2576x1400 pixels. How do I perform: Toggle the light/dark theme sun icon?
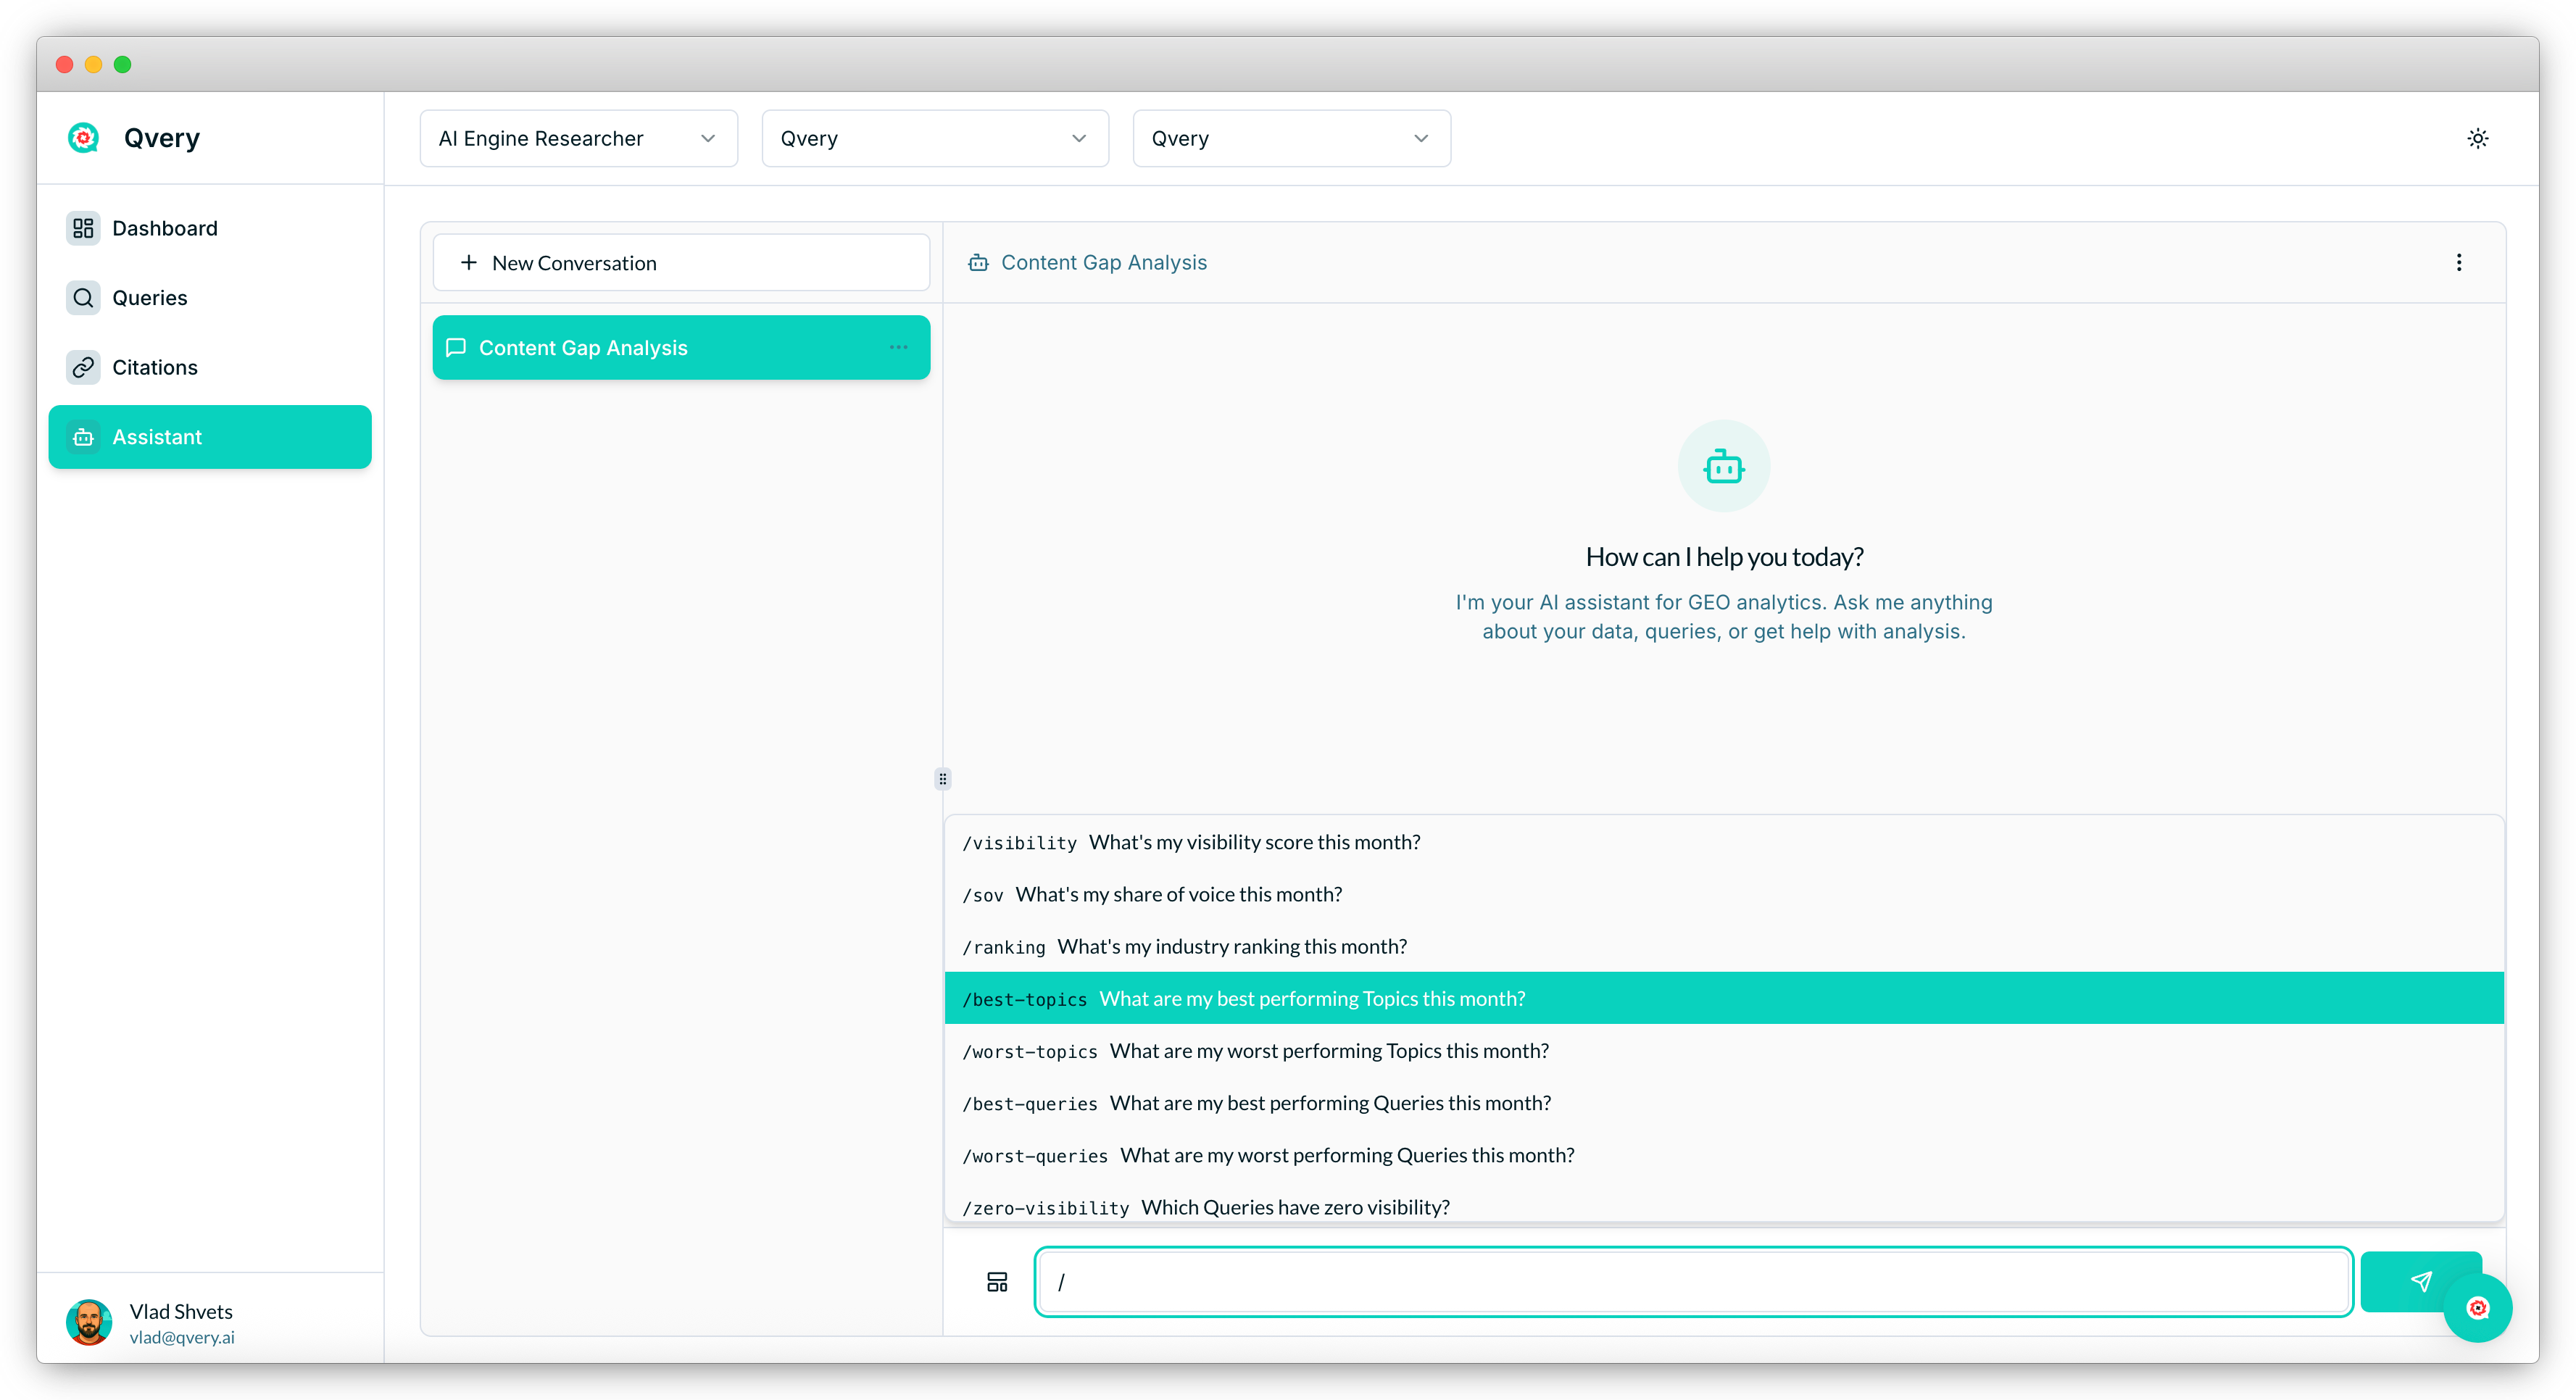point(2477,138)
